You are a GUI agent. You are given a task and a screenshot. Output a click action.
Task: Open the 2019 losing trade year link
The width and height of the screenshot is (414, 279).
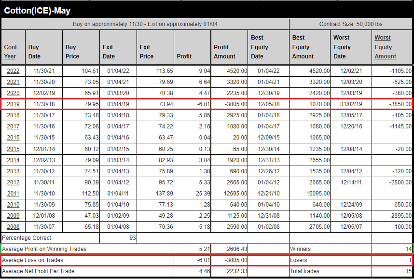click(x=13, y=104)
